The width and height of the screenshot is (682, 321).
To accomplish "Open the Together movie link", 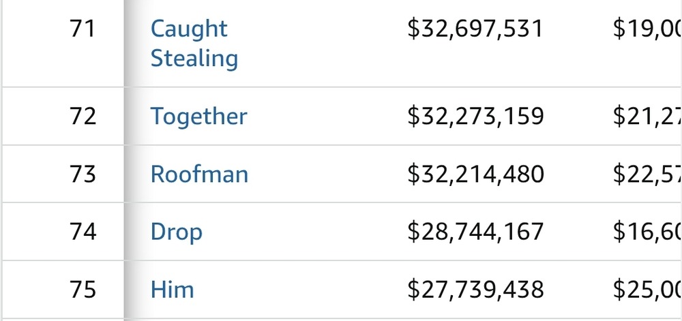I will (198, 117).
